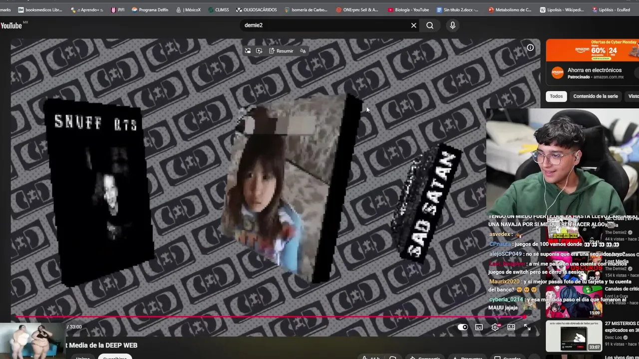Viewport: 639px width, 359px height.
Task: Clear the search box with the X
Action: tap(414, 25)
